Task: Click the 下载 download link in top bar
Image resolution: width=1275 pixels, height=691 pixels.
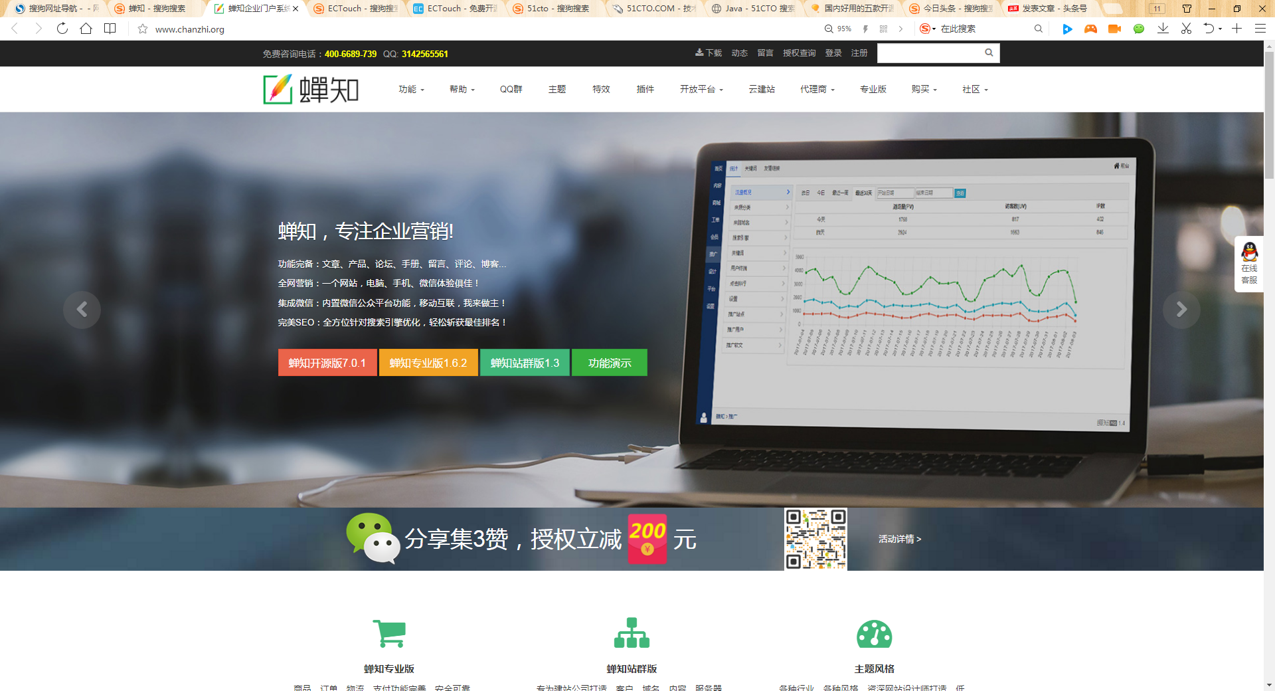Action: [709, 53]
